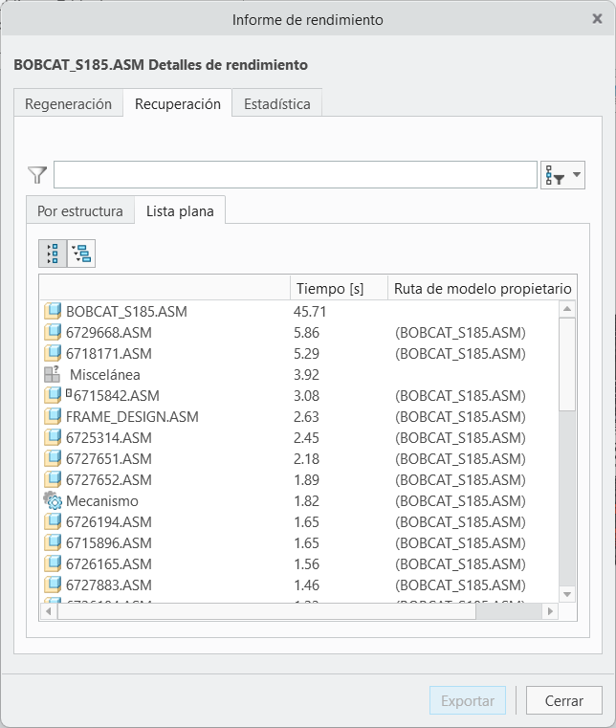Select the 6715896.ASM row name
Screen dimensions: 616x728
point(109,543)
